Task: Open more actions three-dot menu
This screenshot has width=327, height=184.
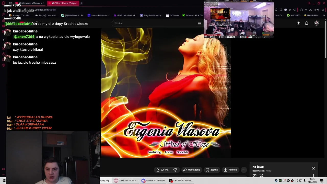Action: [x=244, y=170]
